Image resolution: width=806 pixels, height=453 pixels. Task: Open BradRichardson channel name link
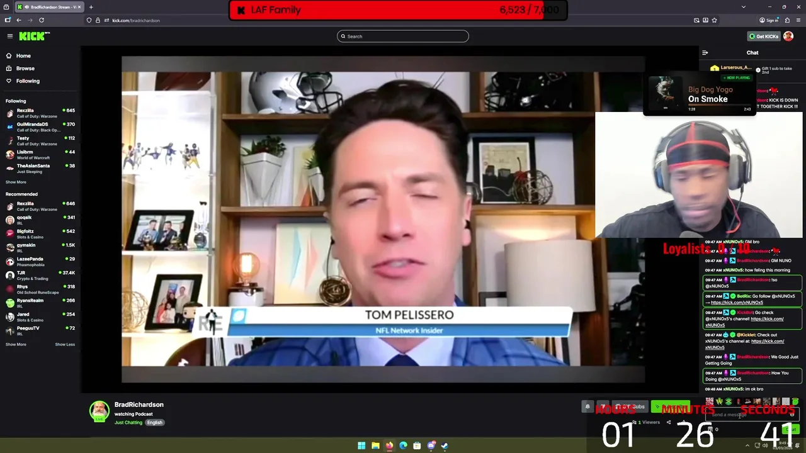(x=139, y=405)
